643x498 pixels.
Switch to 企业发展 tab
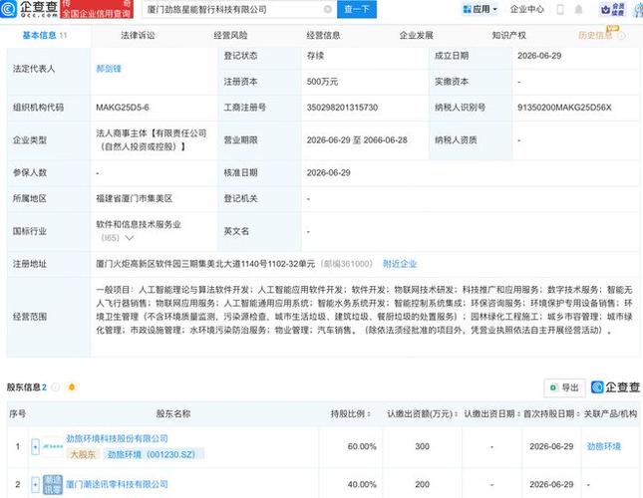(x=417, y=36)
